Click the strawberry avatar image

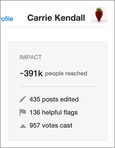99,15
